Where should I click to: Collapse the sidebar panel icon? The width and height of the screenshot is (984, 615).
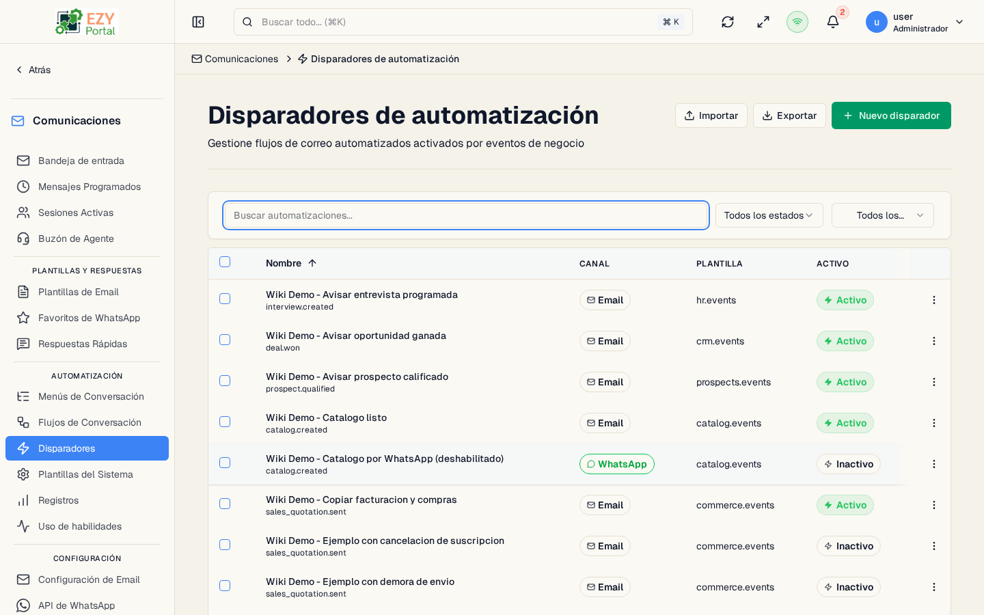click(198, 22)
